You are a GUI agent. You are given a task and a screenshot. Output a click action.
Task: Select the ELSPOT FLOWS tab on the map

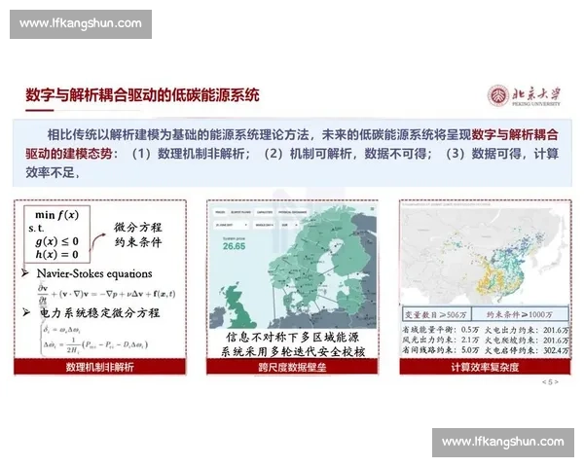pos(240,212)
